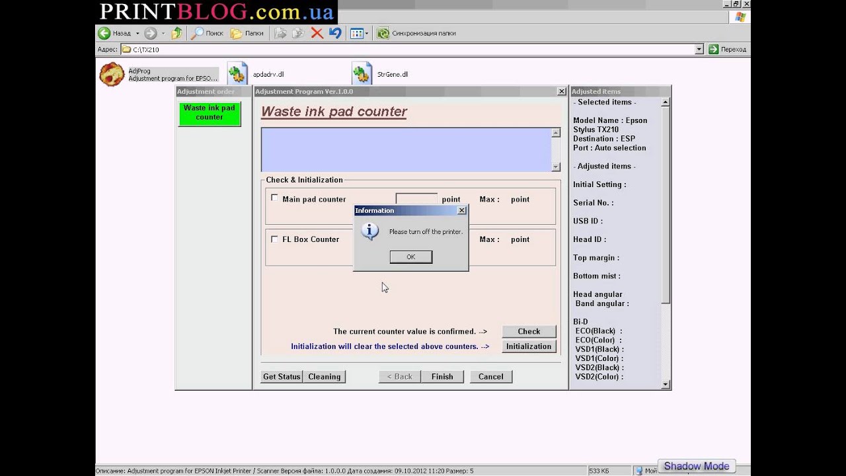Open the Forward history dropdown arrow
Viewport: 846px width, 476px height.
coord(163,33)
